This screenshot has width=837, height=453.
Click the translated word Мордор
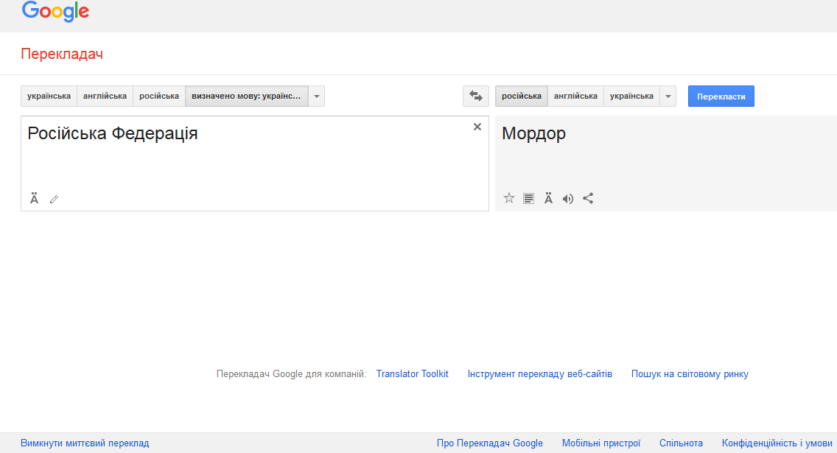pos(533,133)
